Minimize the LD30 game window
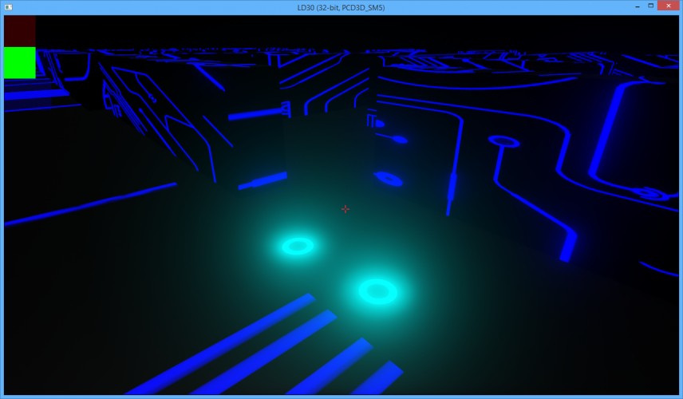683x399 pixels. click(638, 6)
